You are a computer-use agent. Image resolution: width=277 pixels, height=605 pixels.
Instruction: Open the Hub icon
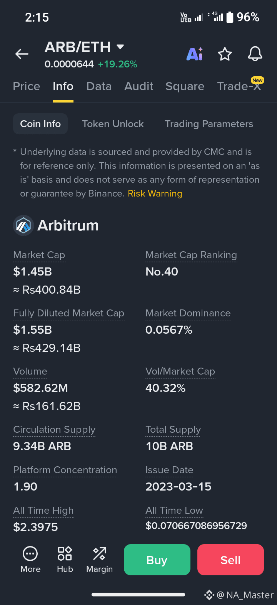(65, 553)
